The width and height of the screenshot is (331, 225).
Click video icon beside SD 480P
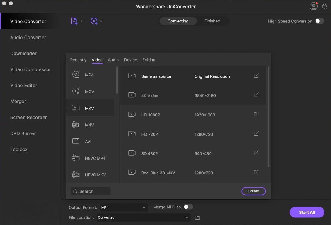click(132, 153)
